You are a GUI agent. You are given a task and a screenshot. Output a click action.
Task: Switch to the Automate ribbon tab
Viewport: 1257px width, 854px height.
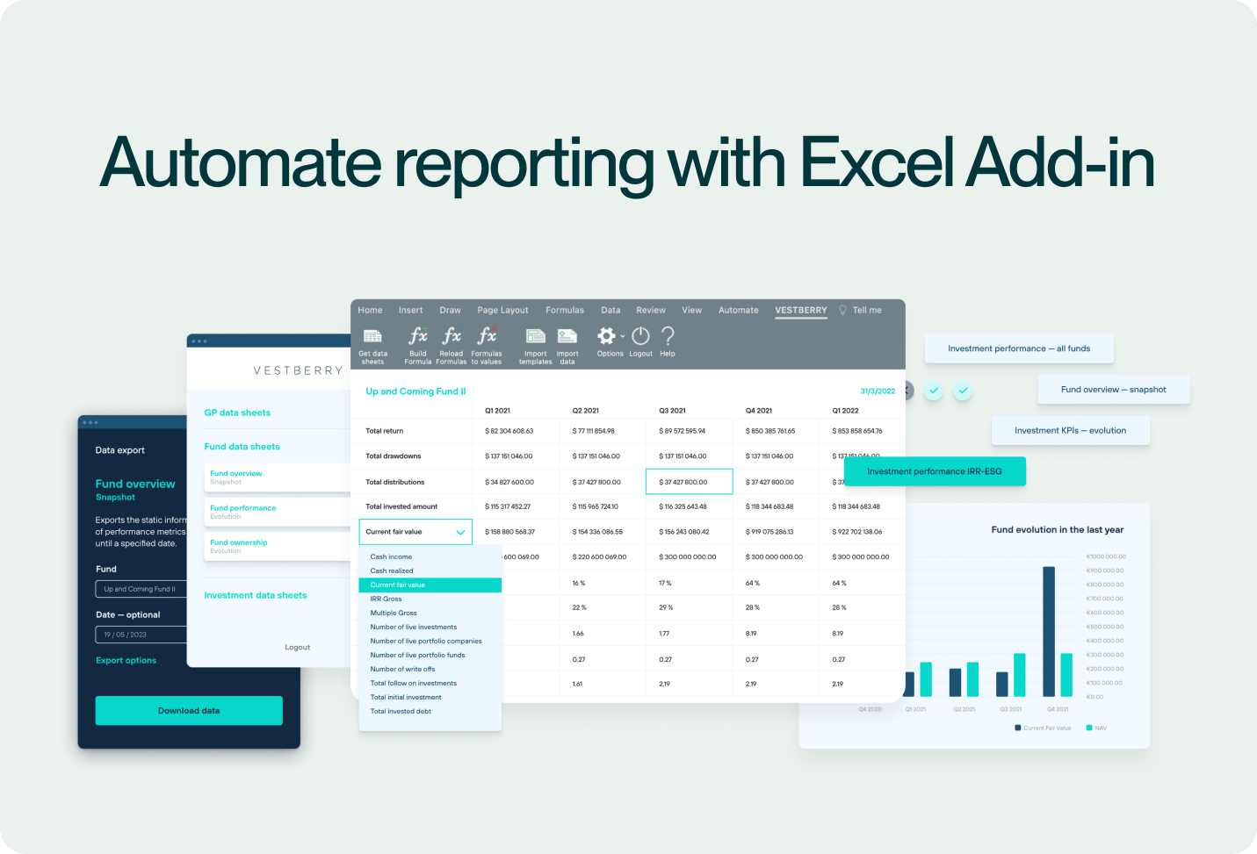[738, 310]
